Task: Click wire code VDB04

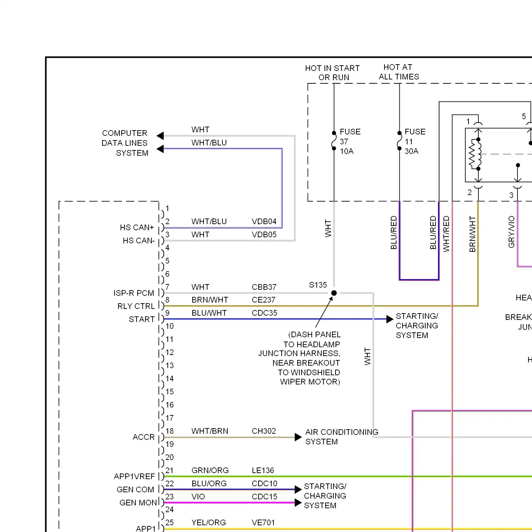Action: pyautogui.click(x=264, y=221)
